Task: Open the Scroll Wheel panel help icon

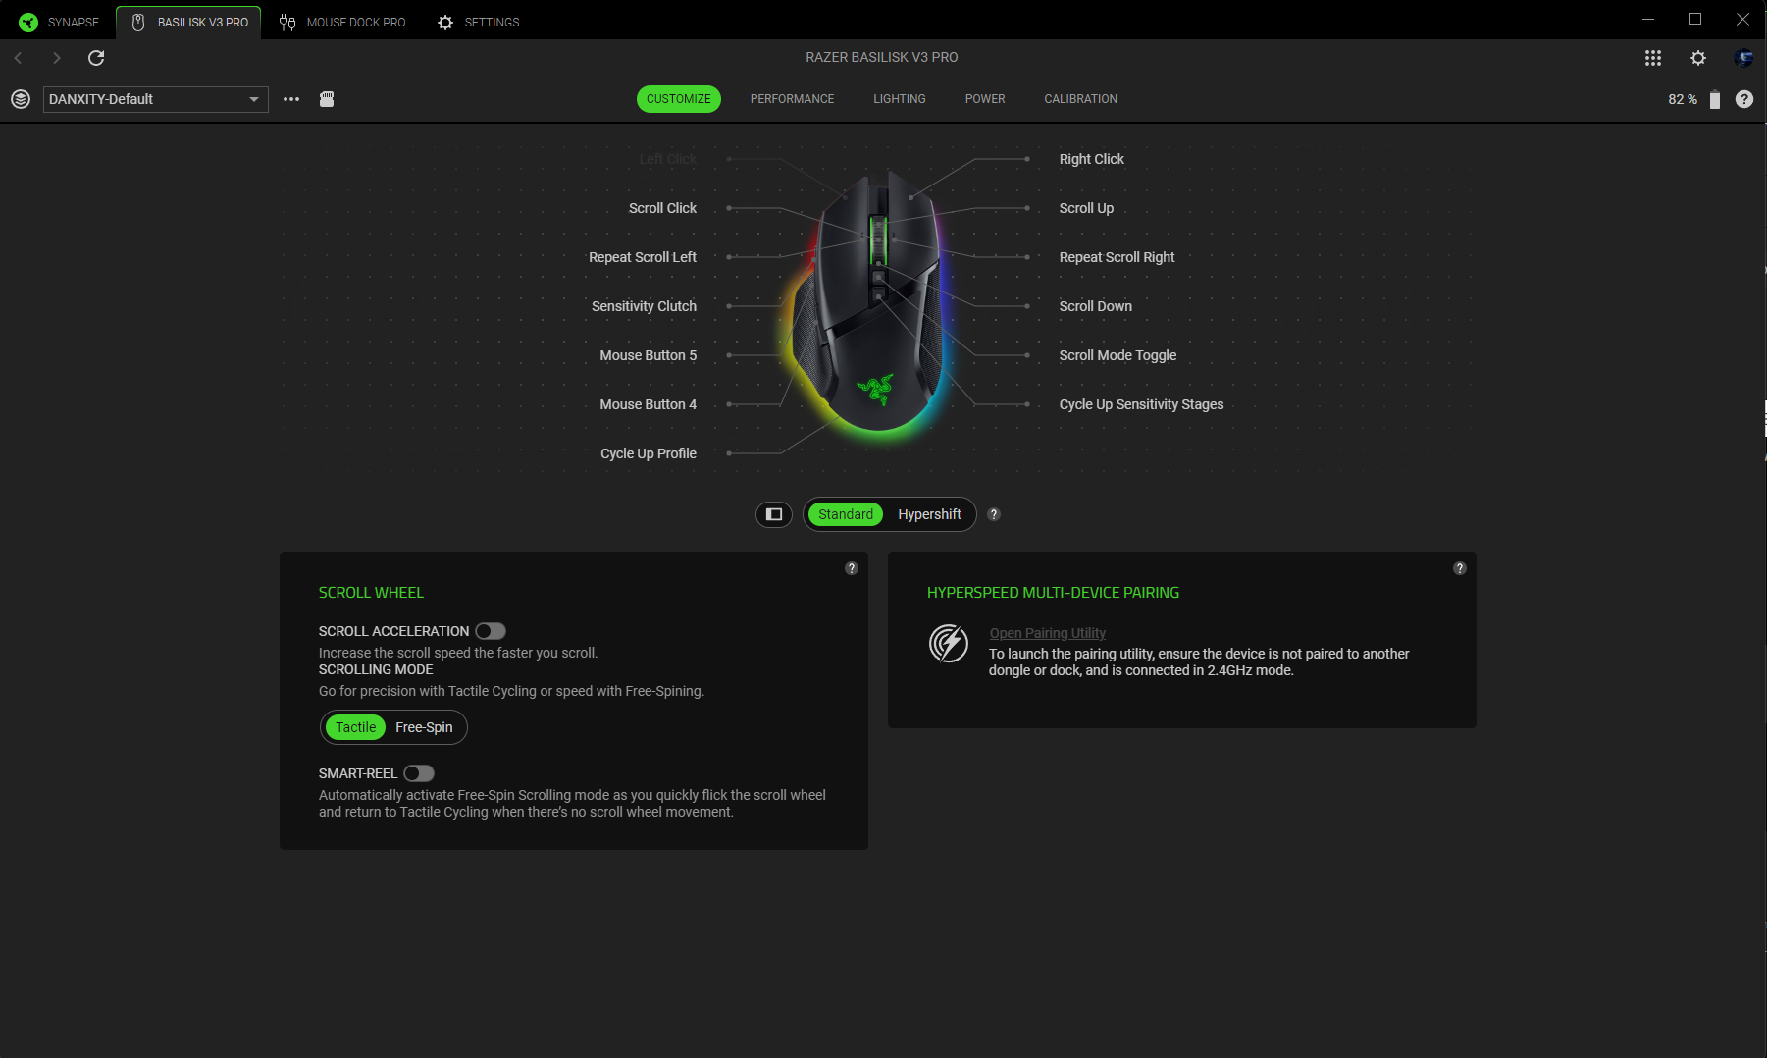Action: pyautogui.click(x=852, y=568)
